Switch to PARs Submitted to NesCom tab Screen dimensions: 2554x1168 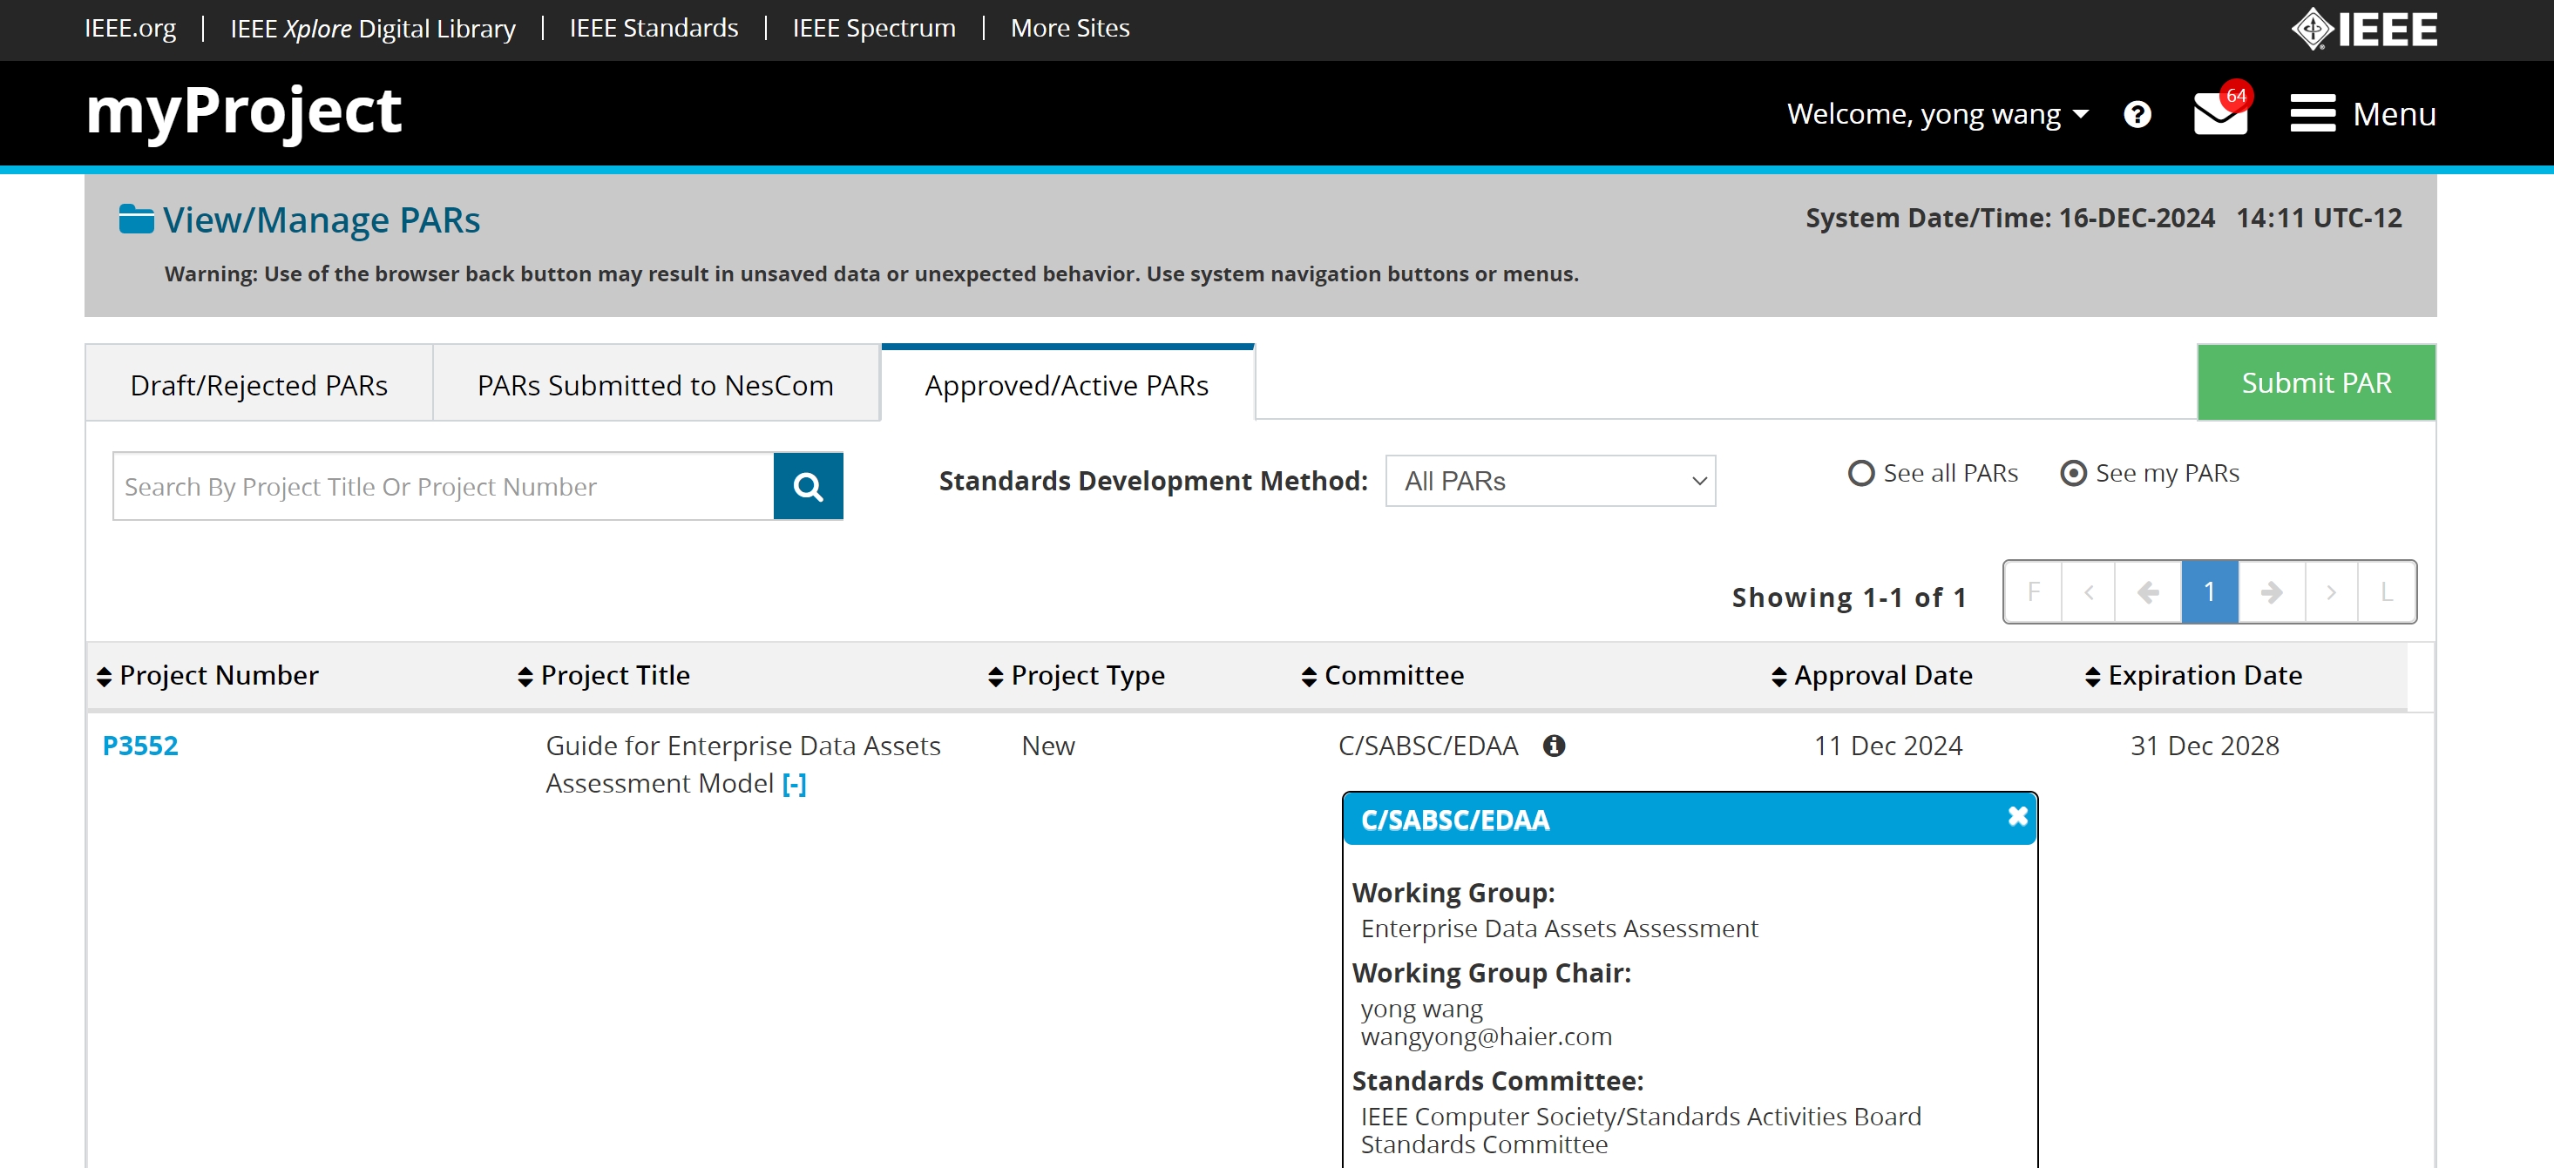[655, 385]
